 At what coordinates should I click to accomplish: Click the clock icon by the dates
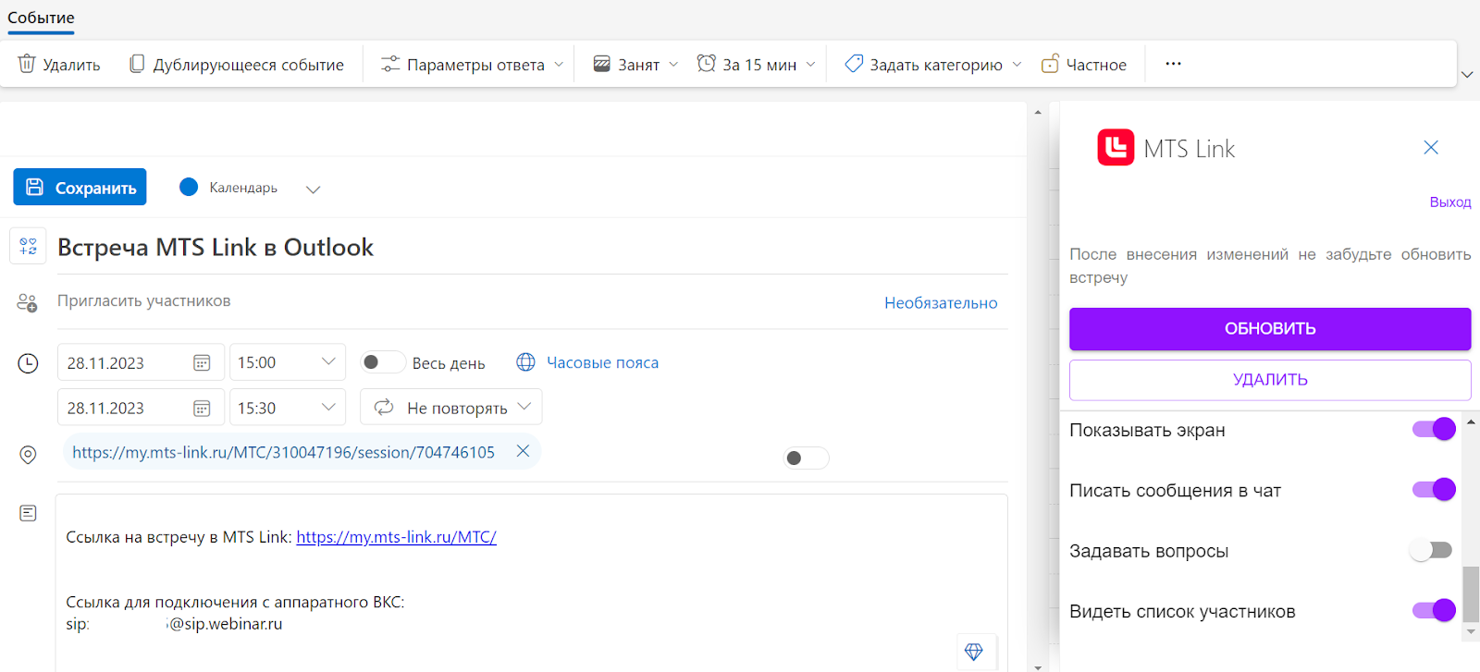(x=28, y=363)
